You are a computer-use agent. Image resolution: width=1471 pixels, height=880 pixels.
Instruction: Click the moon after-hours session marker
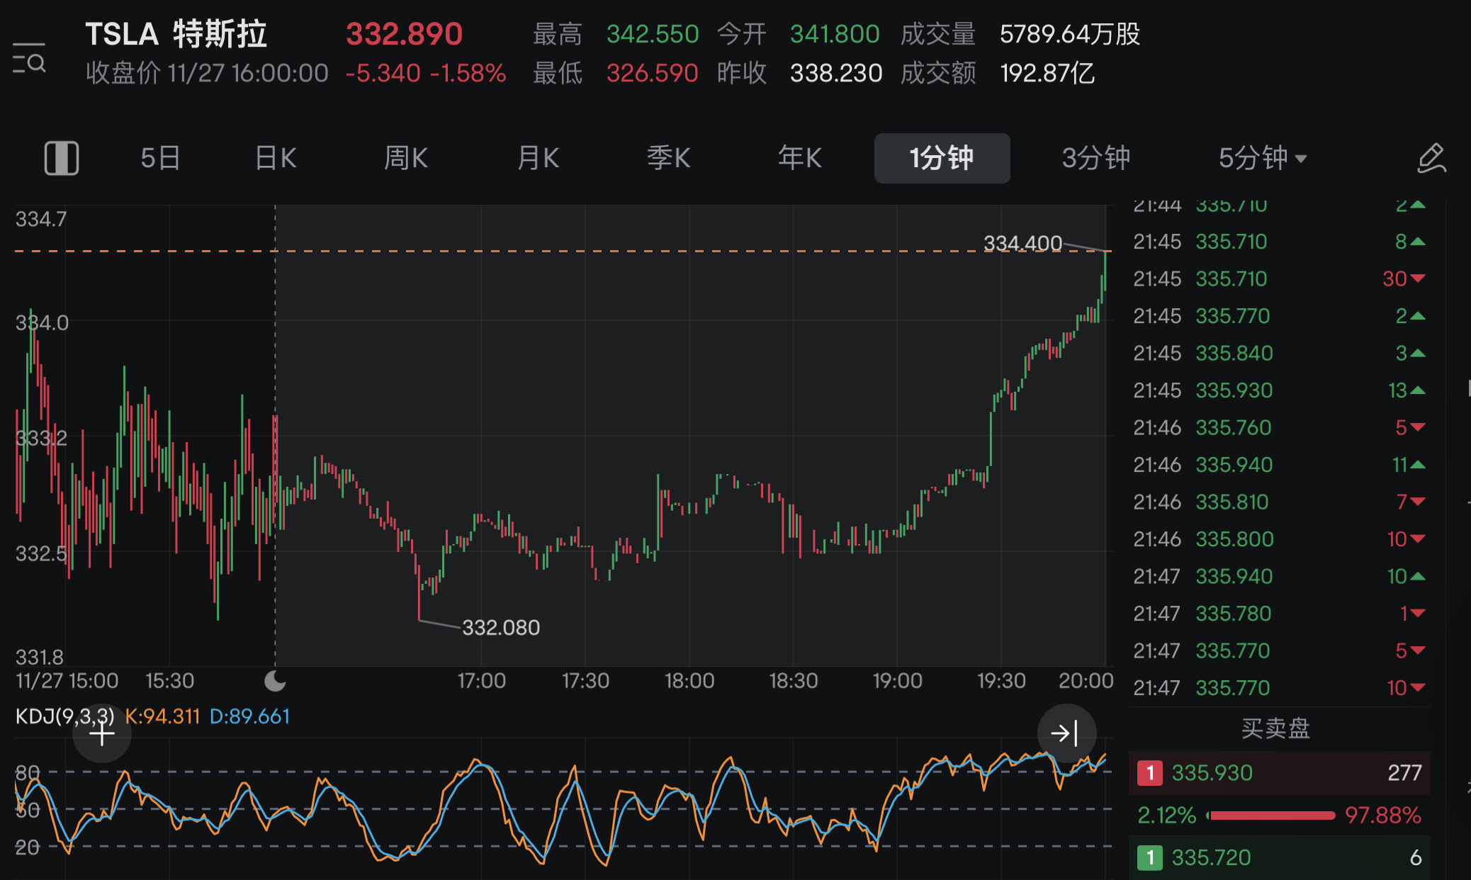pyautogui.click(x=275, y=681)
